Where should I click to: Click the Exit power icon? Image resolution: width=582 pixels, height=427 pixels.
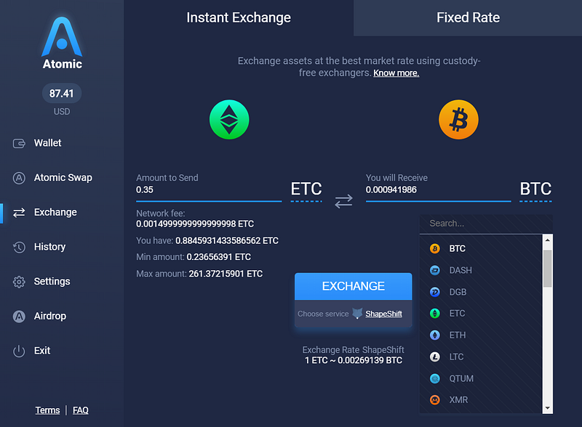coord(19,351)
